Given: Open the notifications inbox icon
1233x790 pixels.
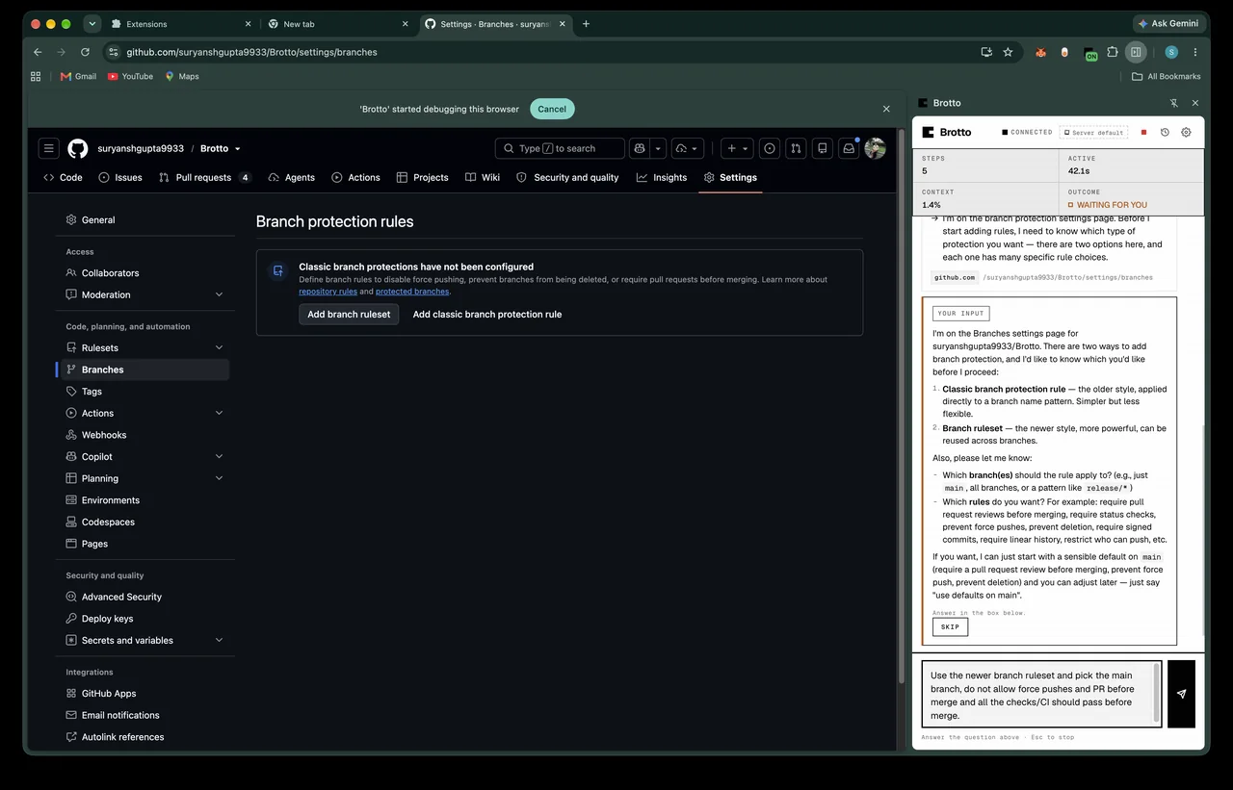Looking at the screenshot, I should tap(849, 148).
